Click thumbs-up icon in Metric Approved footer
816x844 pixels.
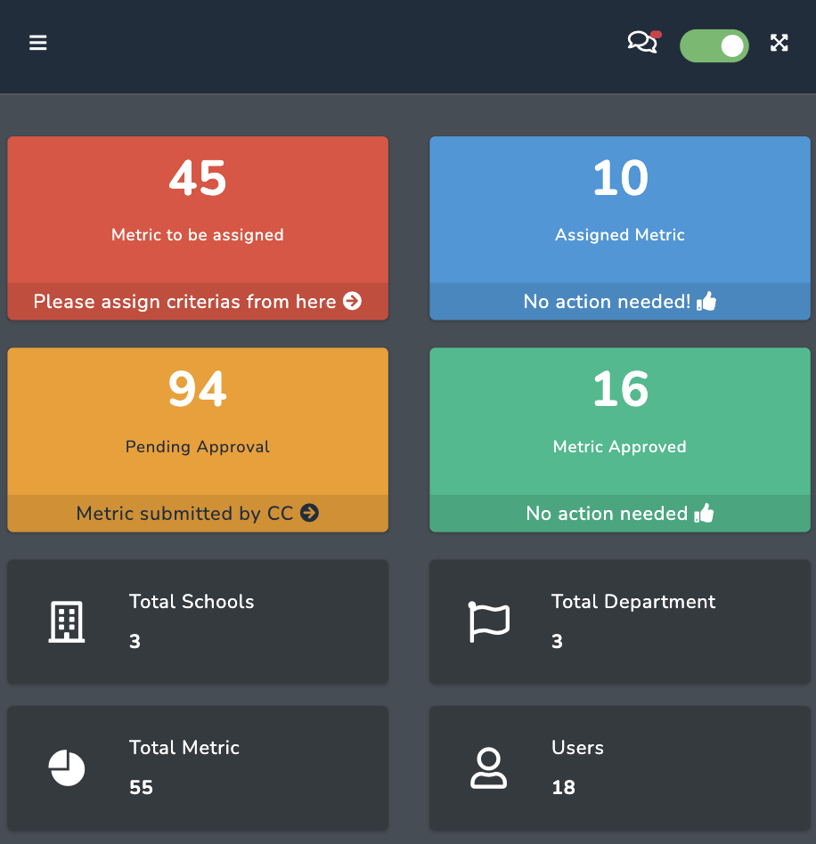tap(704, 513)
